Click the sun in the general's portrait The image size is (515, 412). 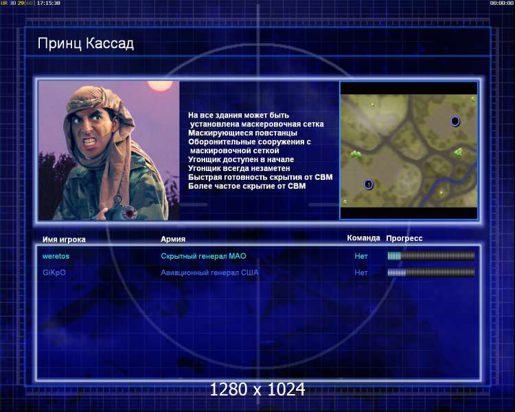tap(160, 85)
